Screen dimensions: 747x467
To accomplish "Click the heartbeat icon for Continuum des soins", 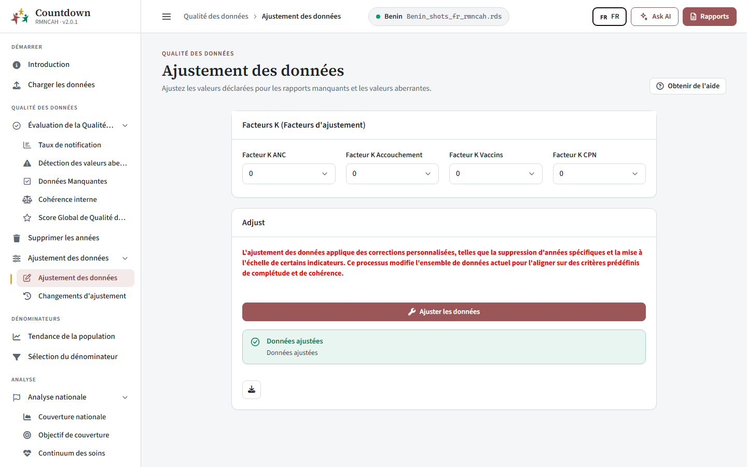I will (x=27, y=454).
